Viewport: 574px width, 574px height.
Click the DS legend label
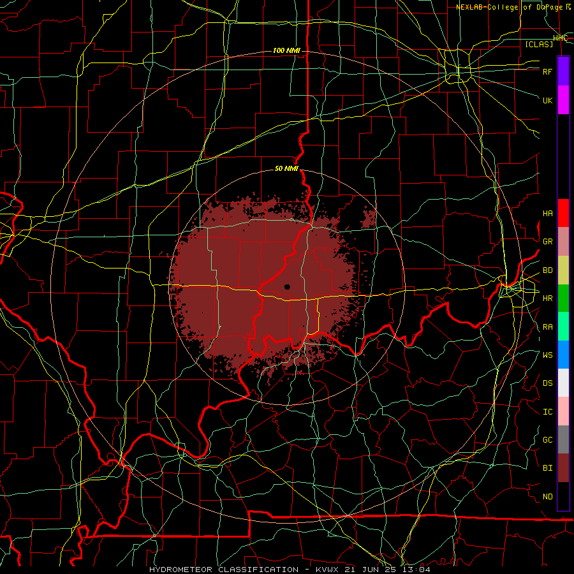point(547,383)
